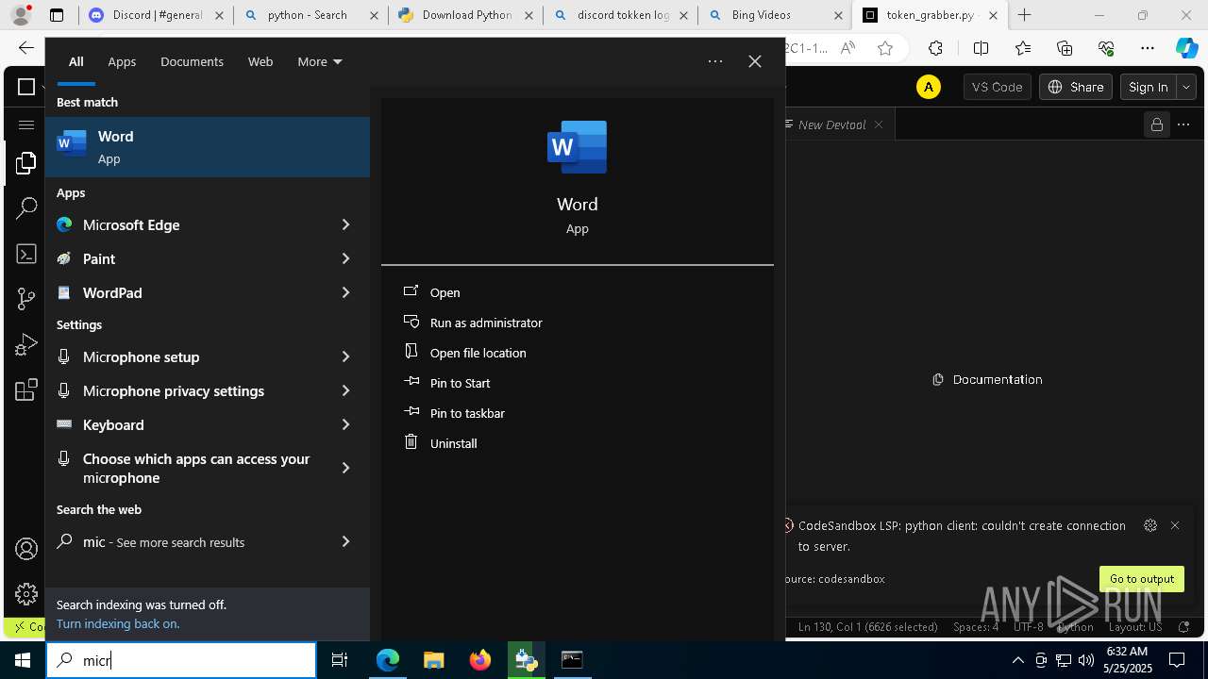This screenshot has width=1208, height=679.
Task: Click the taskbar search input field
Action: coord(181,660)
